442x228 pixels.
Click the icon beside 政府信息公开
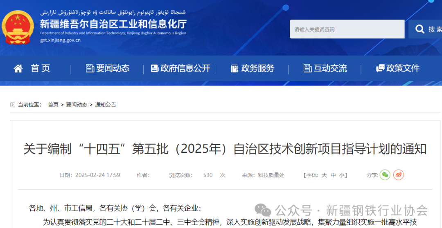tap(154, 68)
